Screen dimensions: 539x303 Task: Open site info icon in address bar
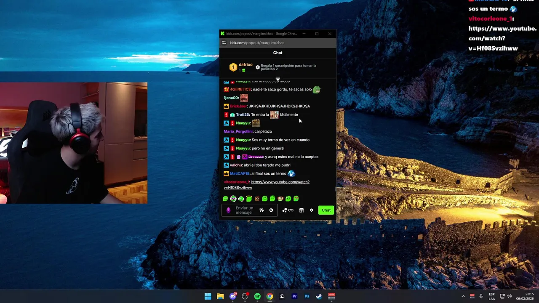[x=224, y=43]
